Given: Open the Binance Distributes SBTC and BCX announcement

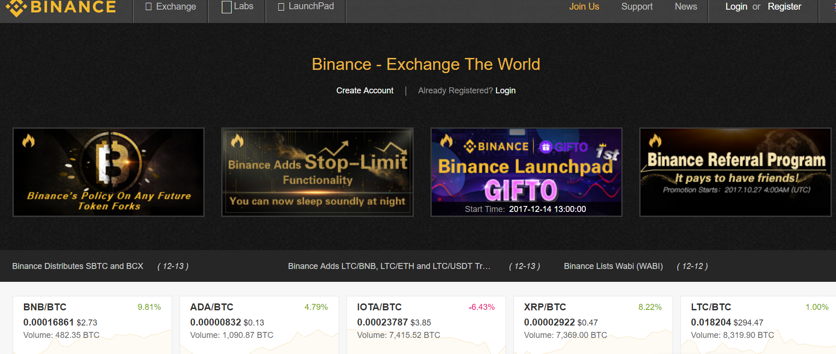Looking at the screenshot, I should click(x=78, y=266).
